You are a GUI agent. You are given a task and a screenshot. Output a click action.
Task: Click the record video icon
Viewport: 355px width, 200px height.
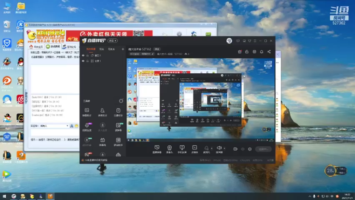click(x=235, y=149)
